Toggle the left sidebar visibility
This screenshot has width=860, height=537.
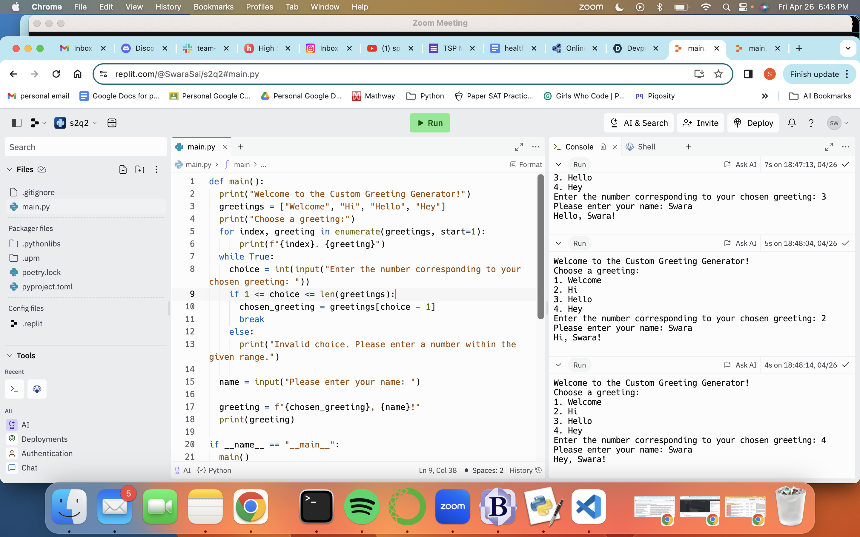click(x=16, y=123)
